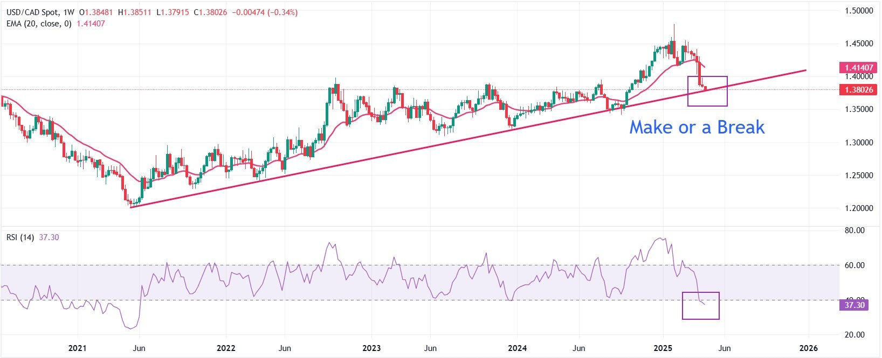882x358 pixels.
Task: Click the 2025 label on time axis
Action: click(663, 348)
